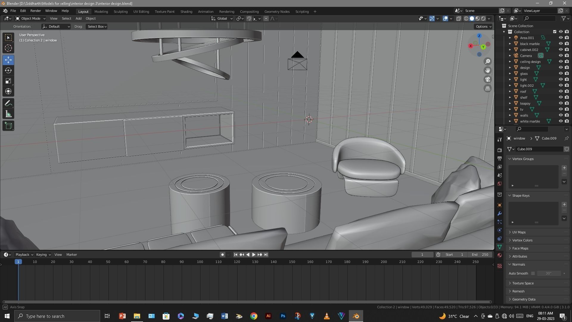
Task: Open the Global transform orientation dropdown
Action: pos(221,18)
